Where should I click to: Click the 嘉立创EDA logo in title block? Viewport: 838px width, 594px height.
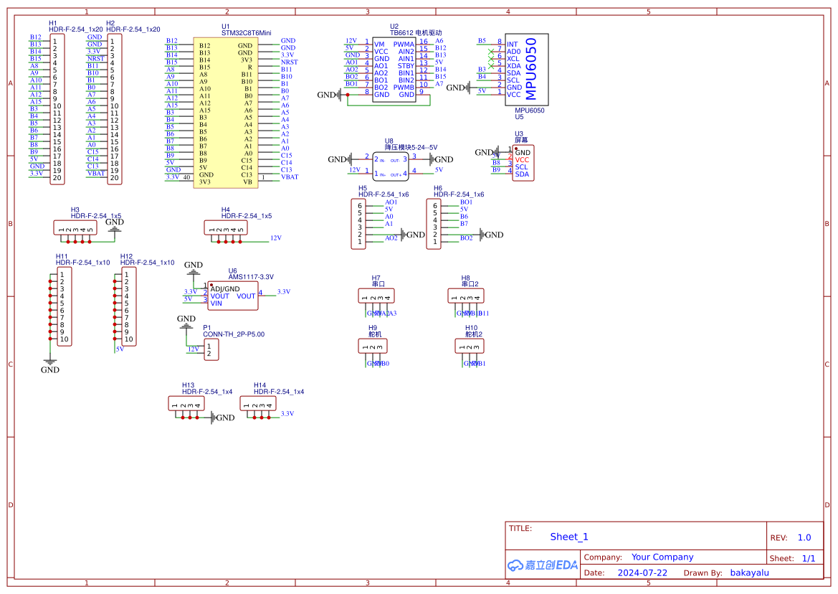[542, 565]
